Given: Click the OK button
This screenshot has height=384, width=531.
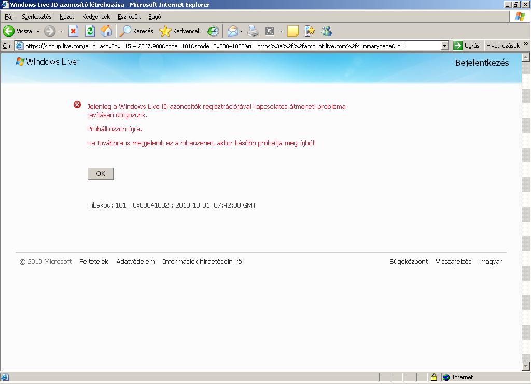Looking at the screenshot, I should [101, 173].
